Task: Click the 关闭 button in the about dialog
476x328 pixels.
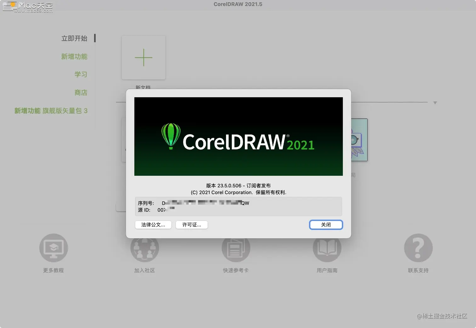Action: (x=326, y=225)
